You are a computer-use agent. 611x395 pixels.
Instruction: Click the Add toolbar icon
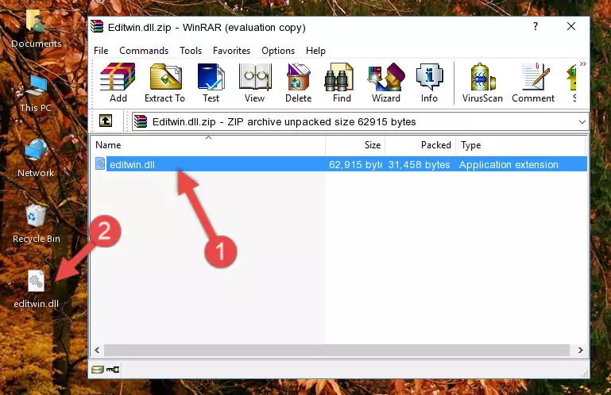tap(118, 82)
